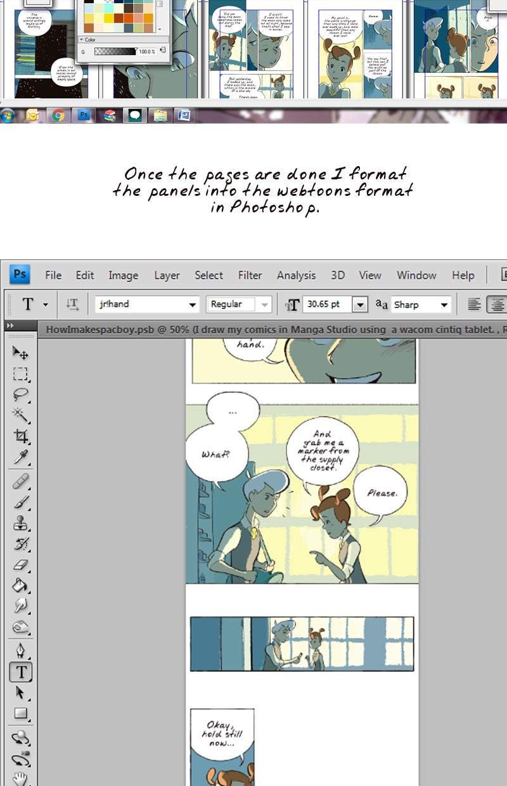This screenshot has width=507, height=786.
Task: Open the Layer menu
Action: click(167, 275)
